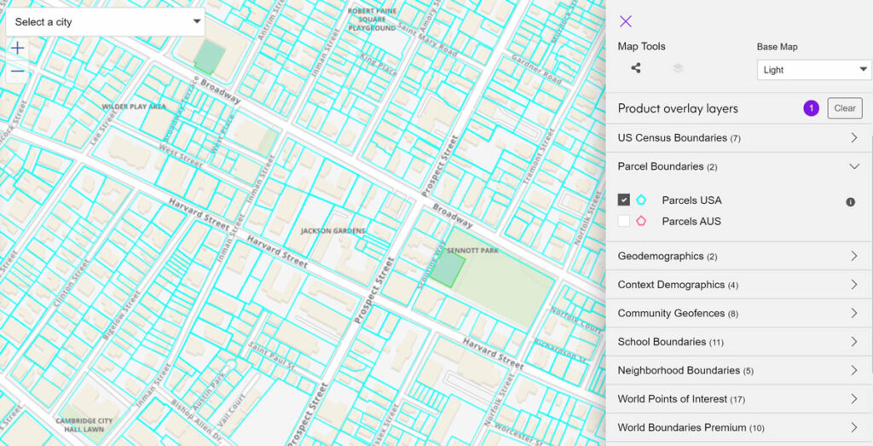
Task: Click the cyan Parcels USA pentagon icon
Action: tap(641, 200)
